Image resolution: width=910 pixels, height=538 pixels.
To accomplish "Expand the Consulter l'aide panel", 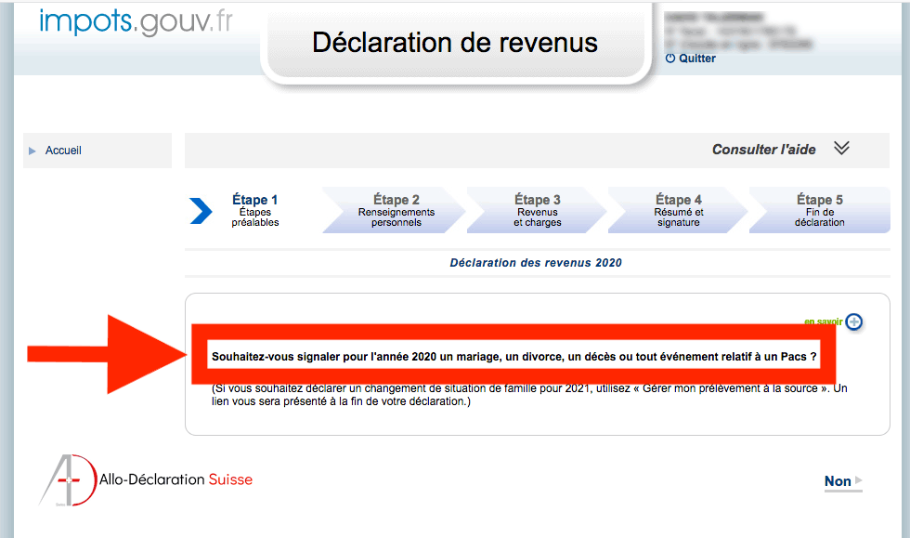I will [x=537, y=150].
